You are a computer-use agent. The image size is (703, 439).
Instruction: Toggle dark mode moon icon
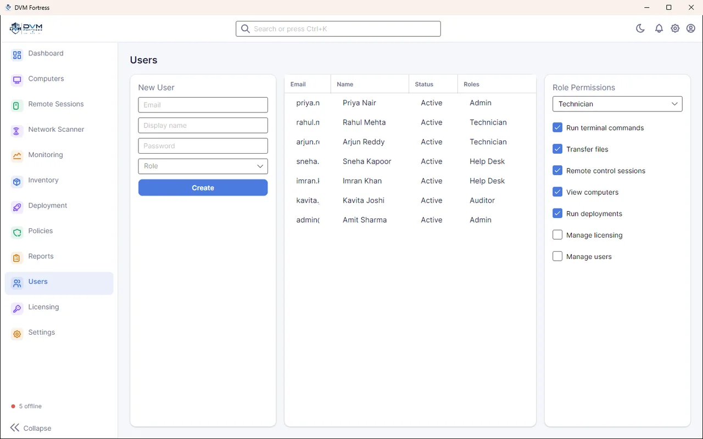[x=640, y=29]
